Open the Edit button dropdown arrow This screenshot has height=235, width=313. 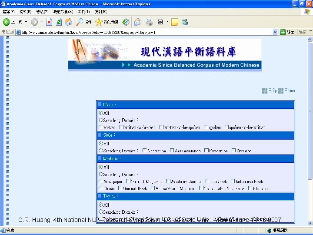click(167, 22)
